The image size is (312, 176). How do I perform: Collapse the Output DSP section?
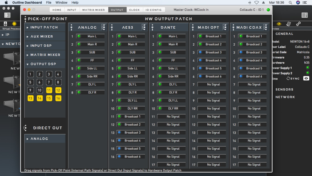[x=45, y=64]
